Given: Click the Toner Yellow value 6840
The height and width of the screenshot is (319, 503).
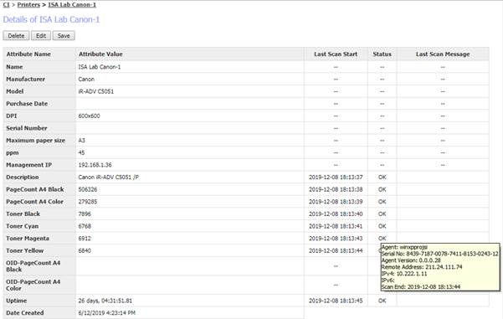Looking at the screenshot, I should tap(85, 250).
